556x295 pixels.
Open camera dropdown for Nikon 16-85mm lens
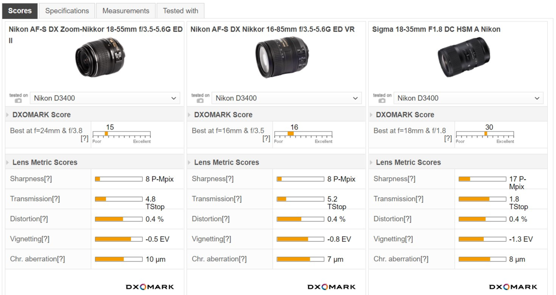[x=287, y=98]
